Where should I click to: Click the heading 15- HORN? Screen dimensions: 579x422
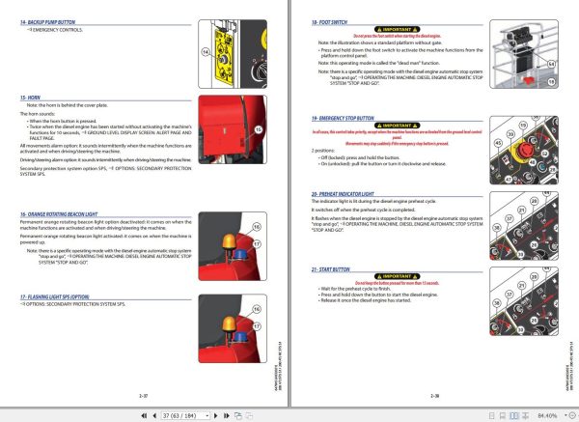coord(30,98)
